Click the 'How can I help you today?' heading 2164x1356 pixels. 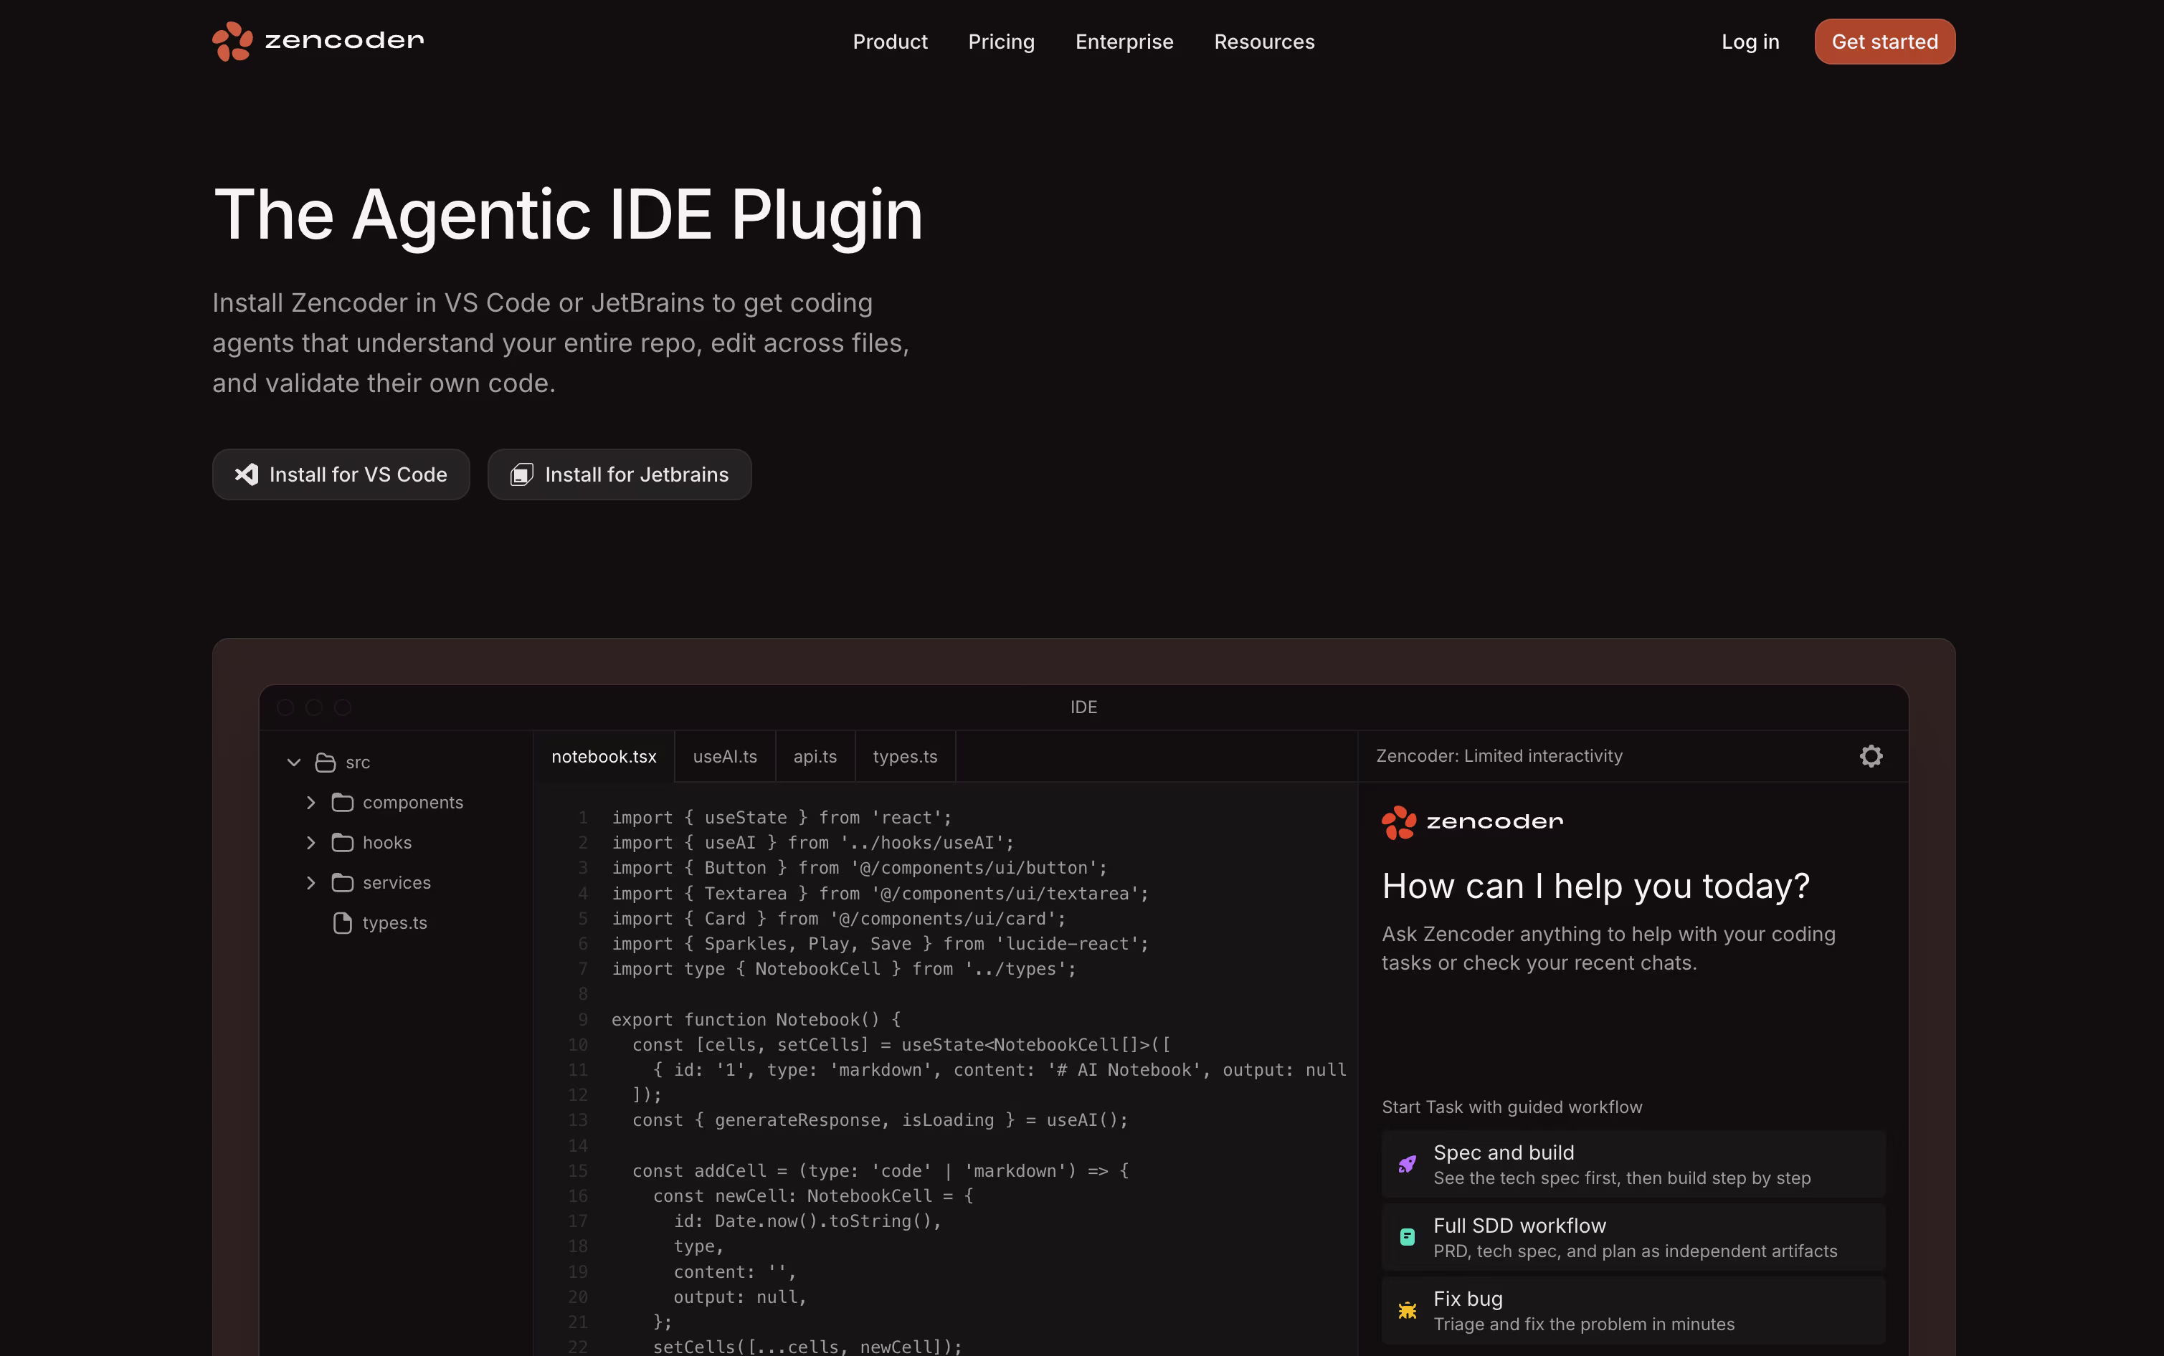click(x=1595, y=886)
